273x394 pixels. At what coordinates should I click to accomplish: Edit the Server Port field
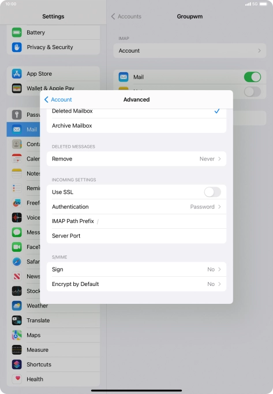[136, 236]
